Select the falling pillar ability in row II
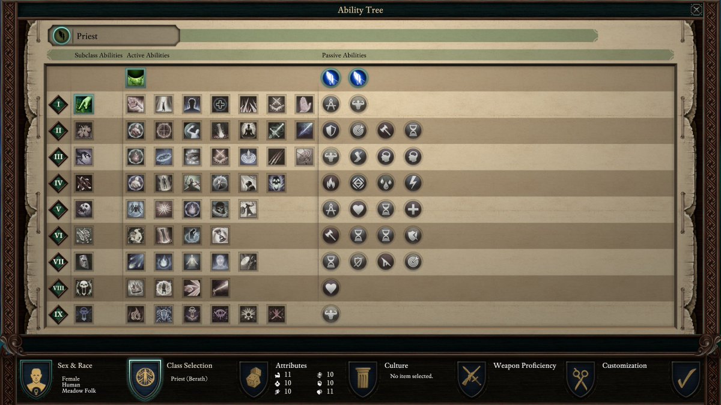This screenshot has width=721, height=405. click(x=220, y=130)
